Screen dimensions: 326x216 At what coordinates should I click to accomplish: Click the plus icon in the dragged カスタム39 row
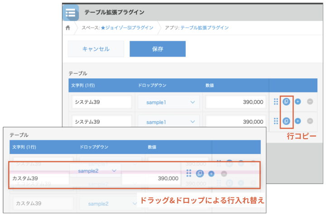[x=211, y=173]
